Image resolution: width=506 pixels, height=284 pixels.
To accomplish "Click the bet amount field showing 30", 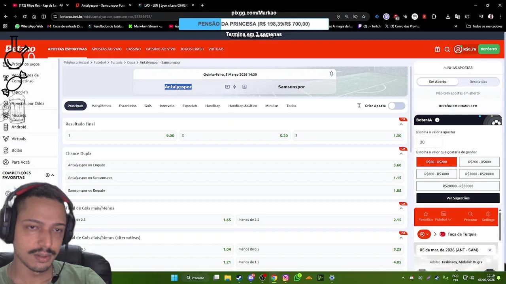I will point(429,142).
